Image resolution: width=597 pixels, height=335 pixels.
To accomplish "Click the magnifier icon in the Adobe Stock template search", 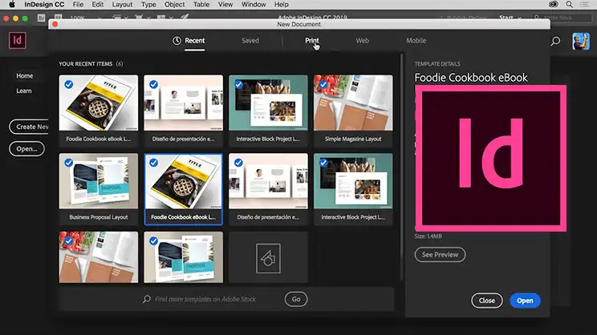I will point(147,299).
